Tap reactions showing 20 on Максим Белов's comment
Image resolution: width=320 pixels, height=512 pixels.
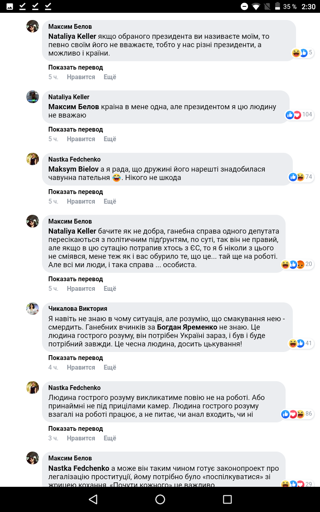(296, 264)
